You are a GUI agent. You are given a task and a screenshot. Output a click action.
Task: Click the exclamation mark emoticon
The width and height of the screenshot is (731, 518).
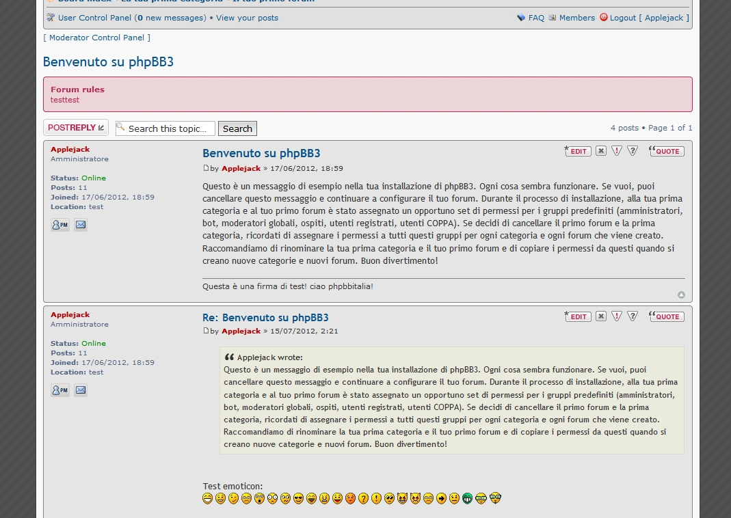coord(376,498)
